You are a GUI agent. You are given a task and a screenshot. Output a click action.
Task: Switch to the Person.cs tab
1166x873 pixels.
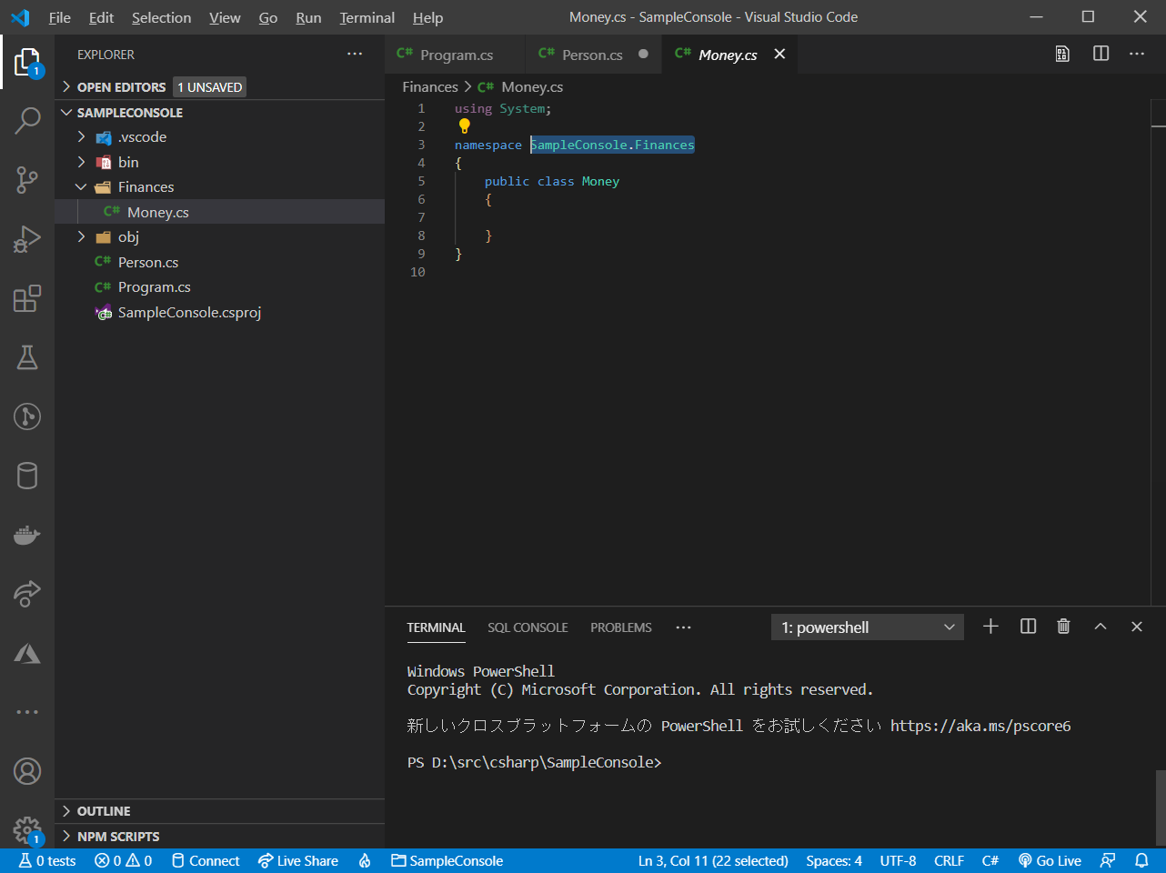coord(592,55)
